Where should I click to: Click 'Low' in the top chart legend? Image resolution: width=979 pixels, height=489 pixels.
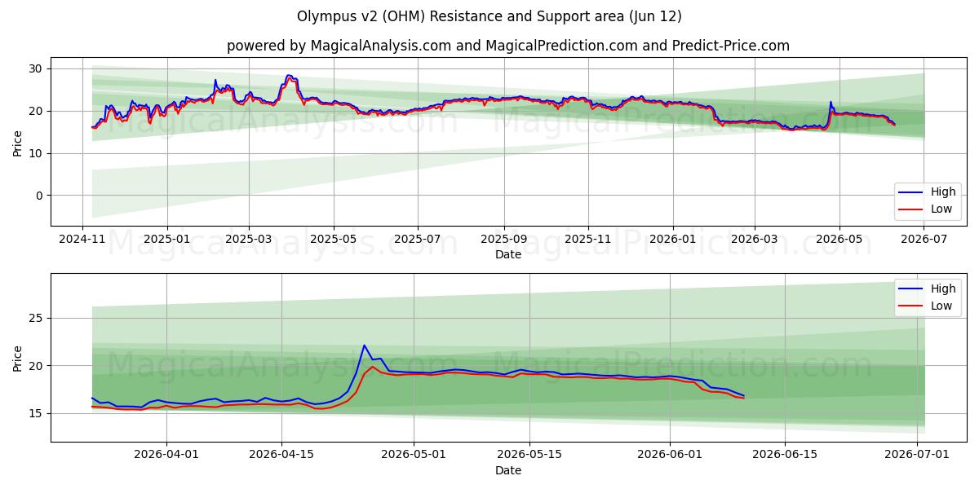coord(941,209)
